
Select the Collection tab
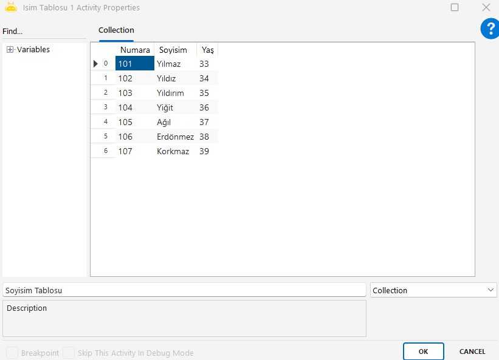116,30
